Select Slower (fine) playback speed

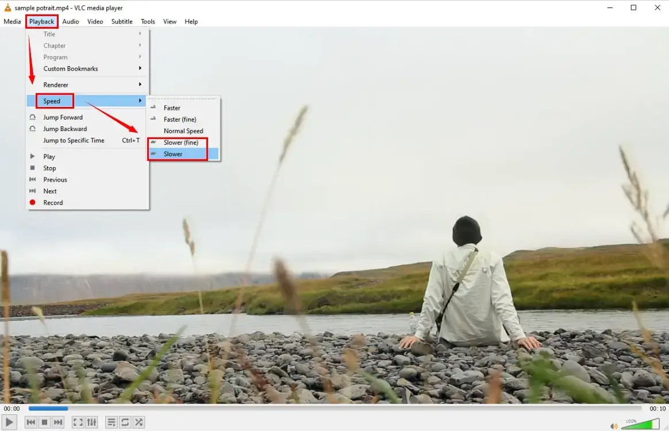(180, 142)
